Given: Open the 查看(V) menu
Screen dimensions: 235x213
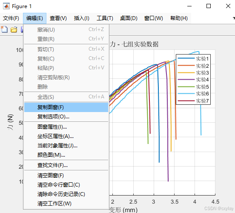Looking at the screenshot, I should [x=58, y=18].
